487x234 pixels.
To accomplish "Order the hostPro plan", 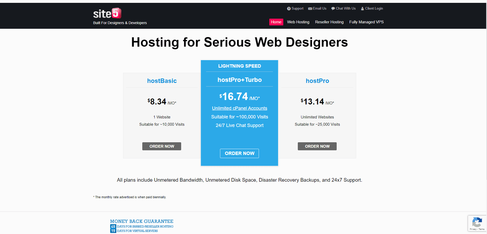I will 317,146.
